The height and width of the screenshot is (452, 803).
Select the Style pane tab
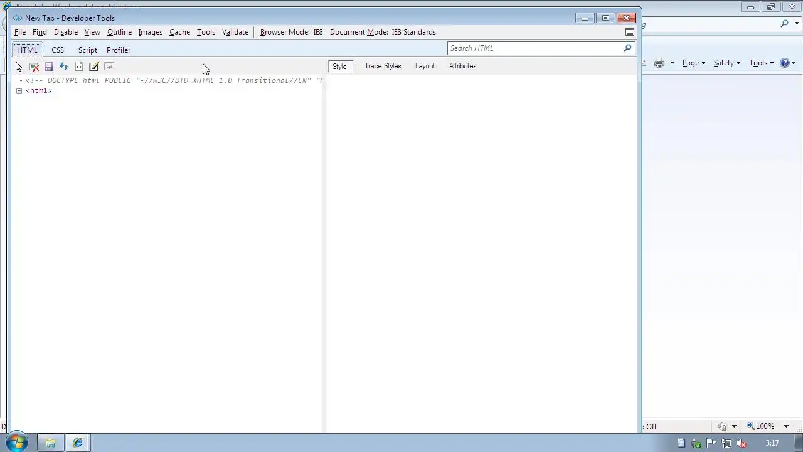pyautogui.click(x=339, y=66)
